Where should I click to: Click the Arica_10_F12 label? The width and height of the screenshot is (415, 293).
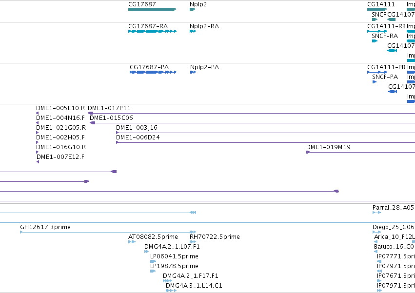point(394,237)
